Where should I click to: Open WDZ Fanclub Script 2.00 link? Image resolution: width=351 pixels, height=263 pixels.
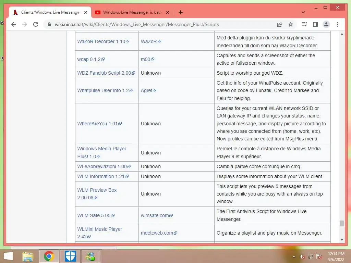point(106,73)
